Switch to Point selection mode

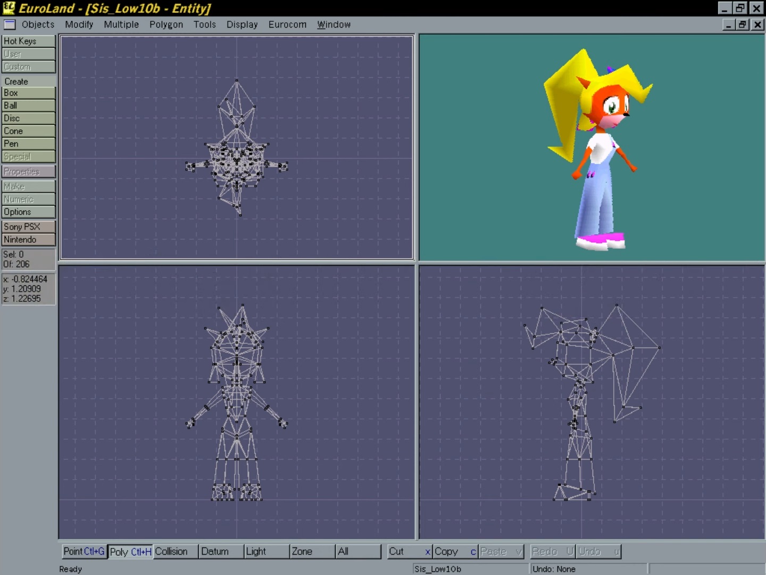(84, 552)
